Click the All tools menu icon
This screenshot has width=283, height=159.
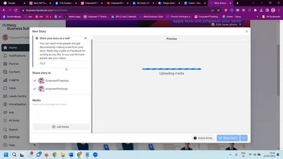[x=5, y=121]
